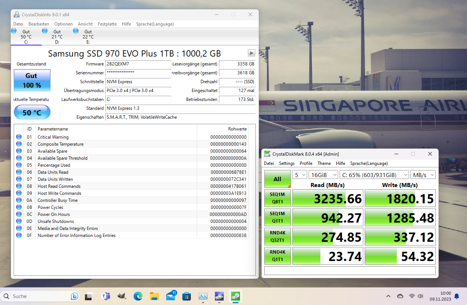Run SEQ1M Q1T1 benchmark button
The height and width of the screenshot is (305, 467).
tap(278, 217)
